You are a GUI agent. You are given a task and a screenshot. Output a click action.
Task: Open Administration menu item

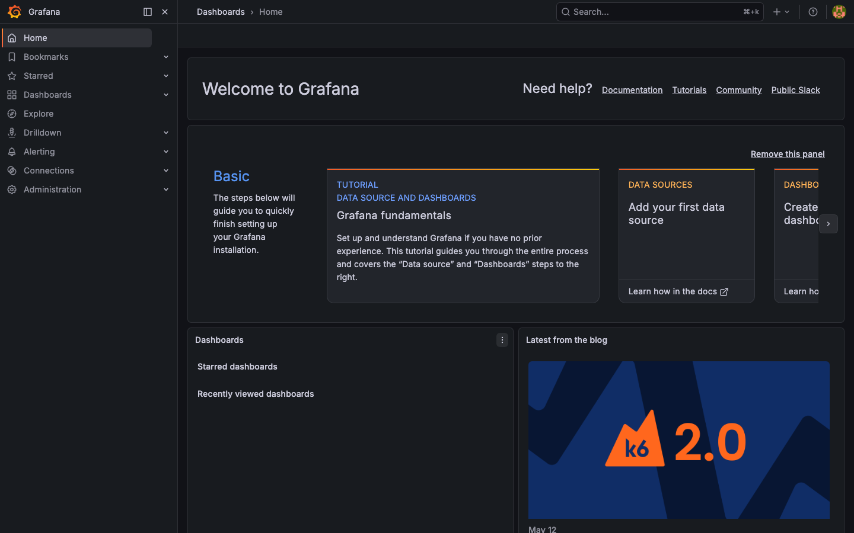(52, 190)
